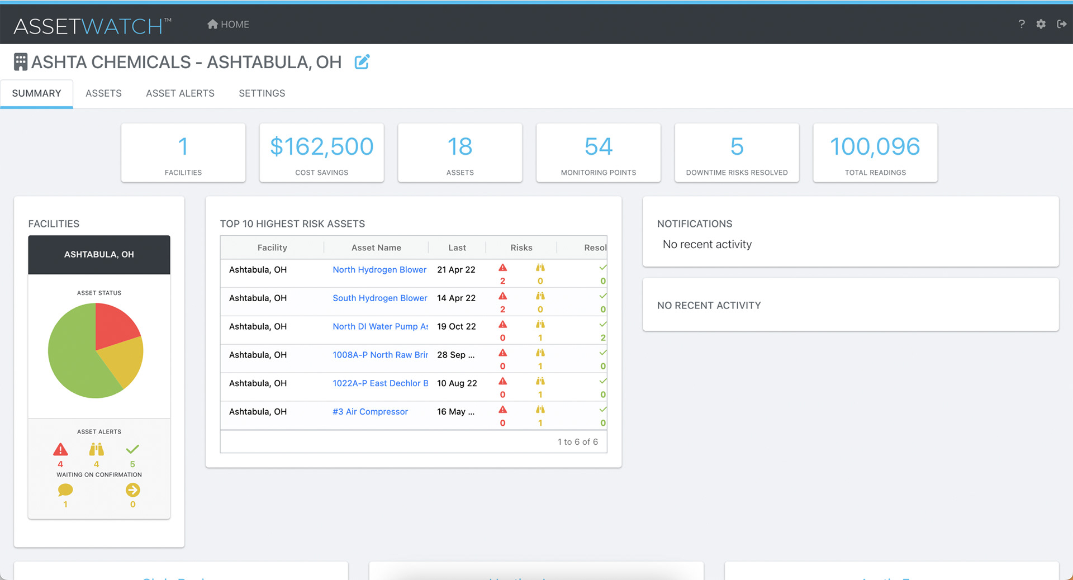The image size is (1073, 580).
Task: Click the Home icon in header
Action: pos(212,24)
